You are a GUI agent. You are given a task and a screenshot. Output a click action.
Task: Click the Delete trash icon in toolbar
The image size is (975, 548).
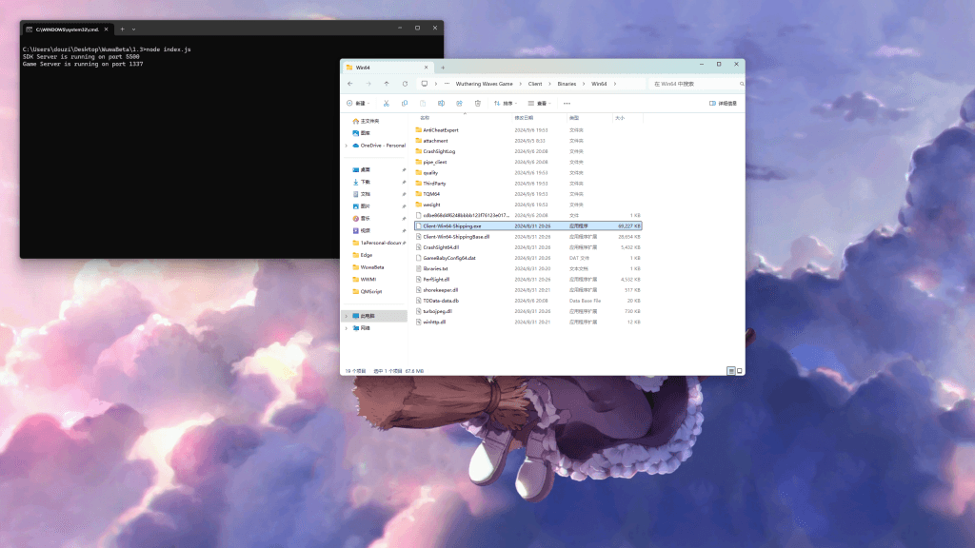[477, 103]
